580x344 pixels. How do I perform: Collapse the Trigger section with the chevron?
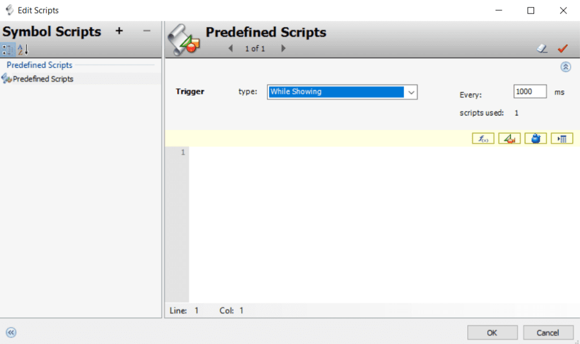565,67
